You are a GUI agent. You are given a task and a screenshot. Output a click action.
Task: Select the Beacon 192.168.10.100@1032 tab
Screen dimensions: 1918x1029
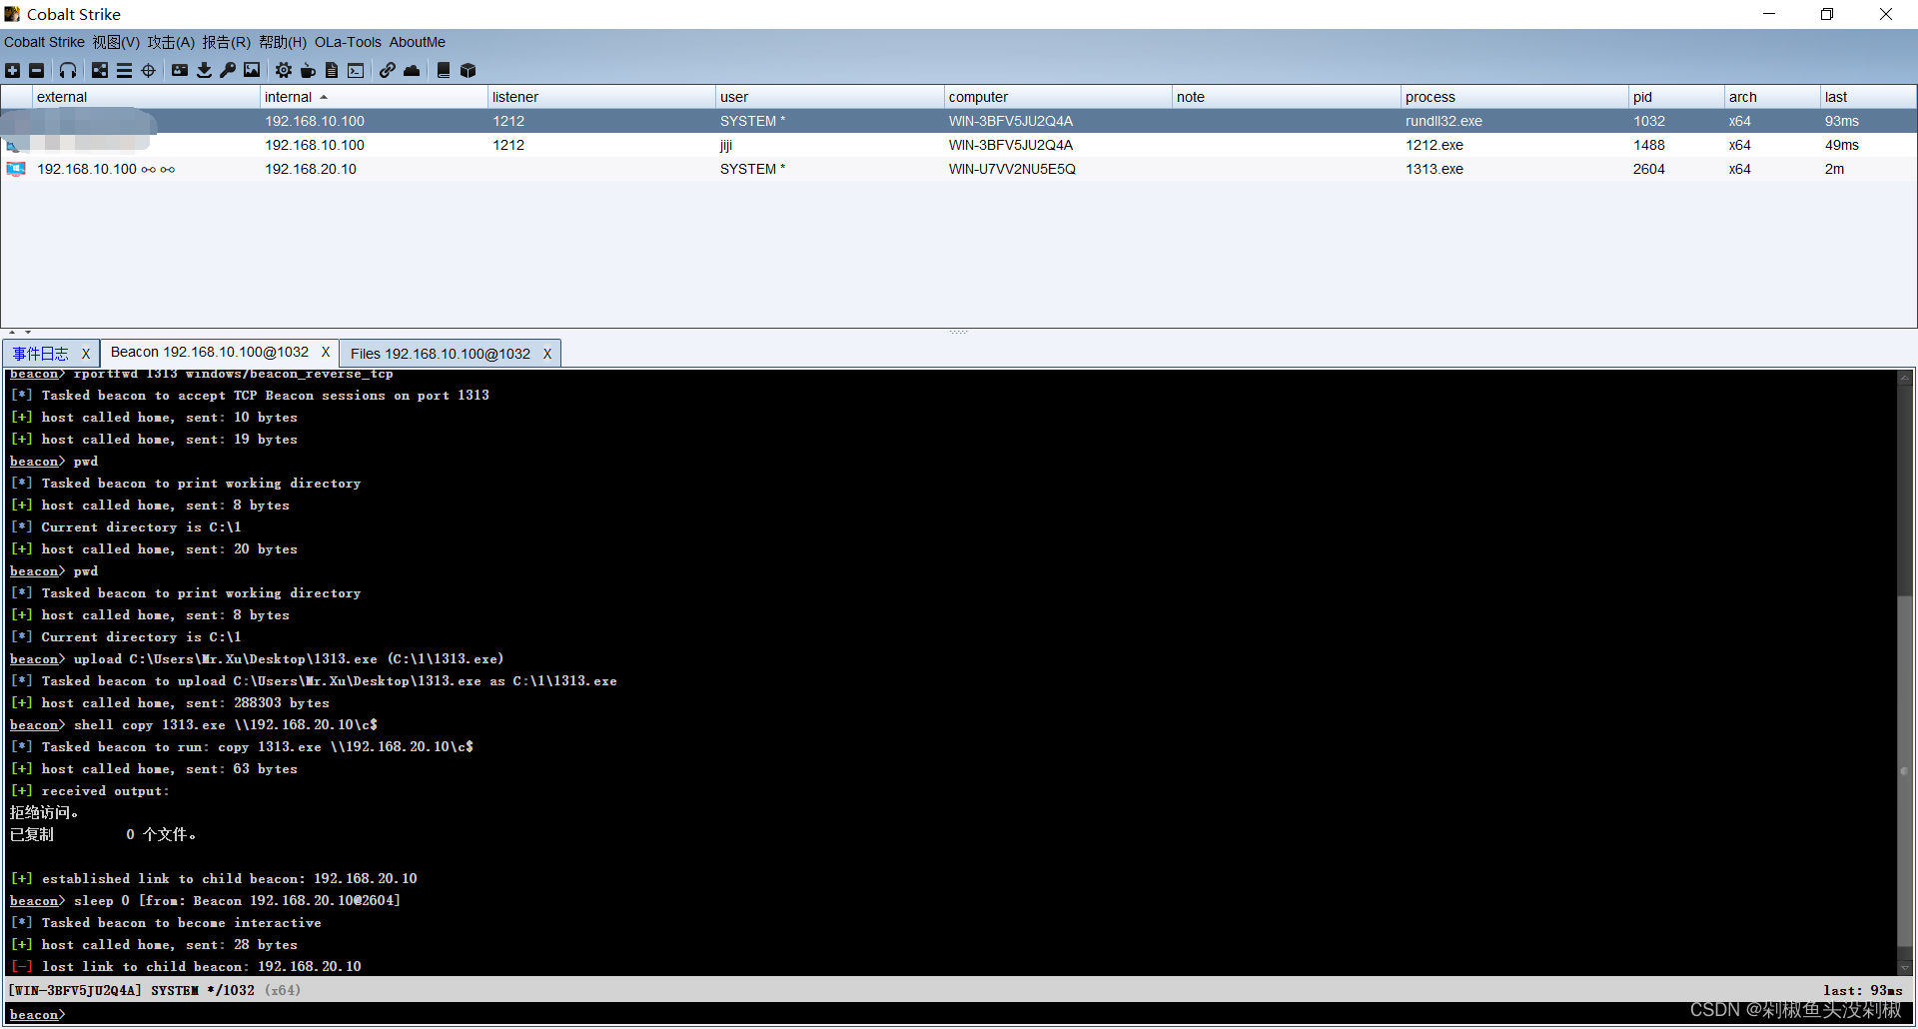(x=210, y=353)
